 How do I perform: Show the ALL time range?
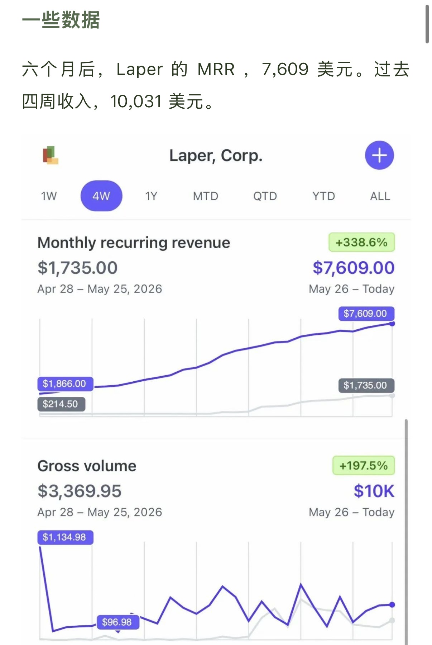tap(380, 196)
